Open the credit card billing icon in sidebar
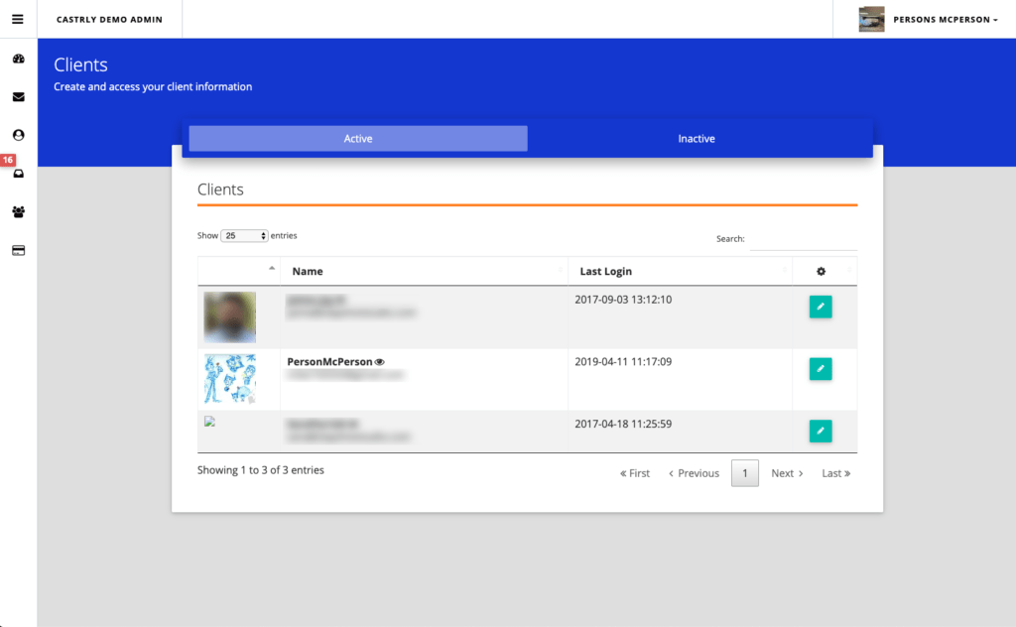 tap(18, 251)
